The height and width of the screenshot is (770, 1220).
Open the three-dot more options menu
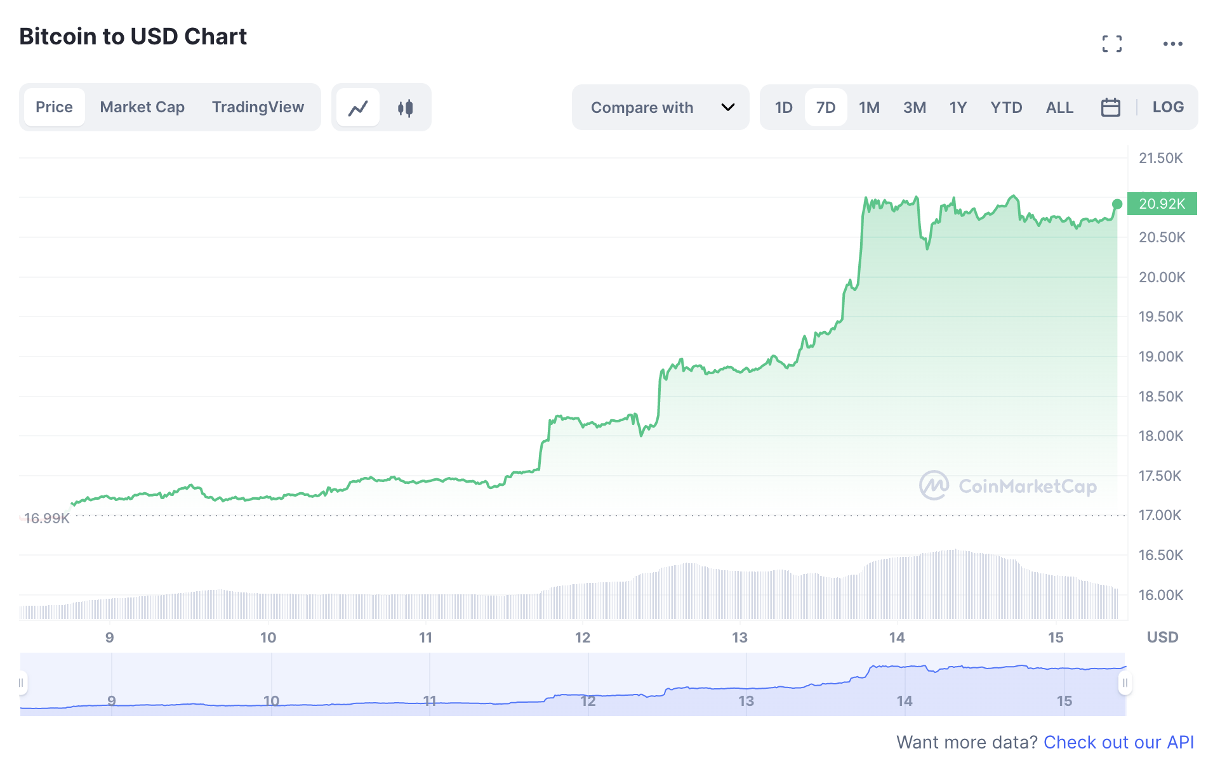(1172, 44)
